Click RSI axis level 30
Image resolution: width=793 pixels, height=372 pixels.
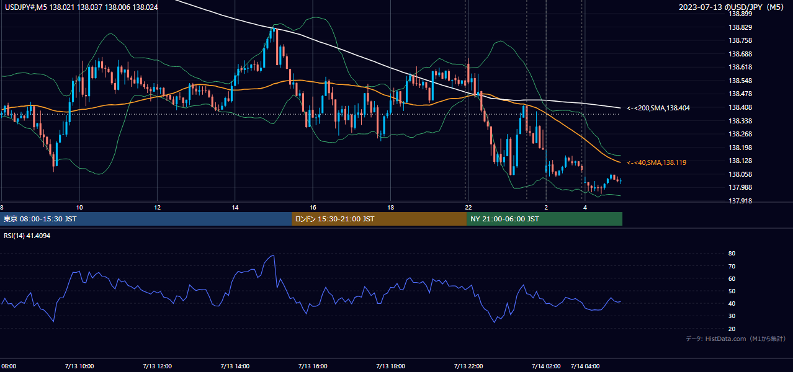pyautogui.click(x=732, y=316)
